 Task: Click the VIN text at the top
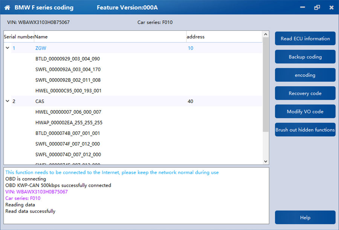38,22
